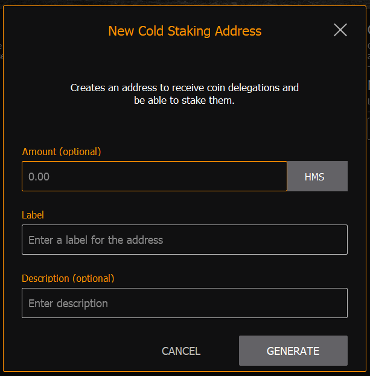Click the Amount input field
The image size is (370, 376).
[154, 176]
